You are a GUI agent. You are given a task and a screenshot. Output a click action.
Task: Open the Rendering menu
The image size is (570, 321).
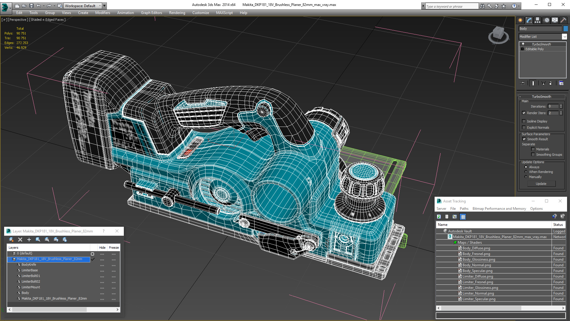177,13
